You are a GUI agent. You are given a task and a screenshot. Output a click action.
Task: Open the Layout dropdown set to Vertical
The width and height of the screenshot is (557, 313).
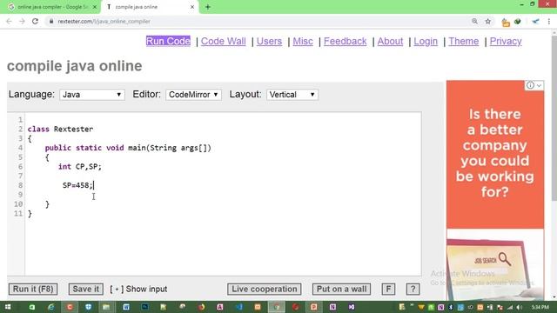pyautogui.click(x=292, y=95)
